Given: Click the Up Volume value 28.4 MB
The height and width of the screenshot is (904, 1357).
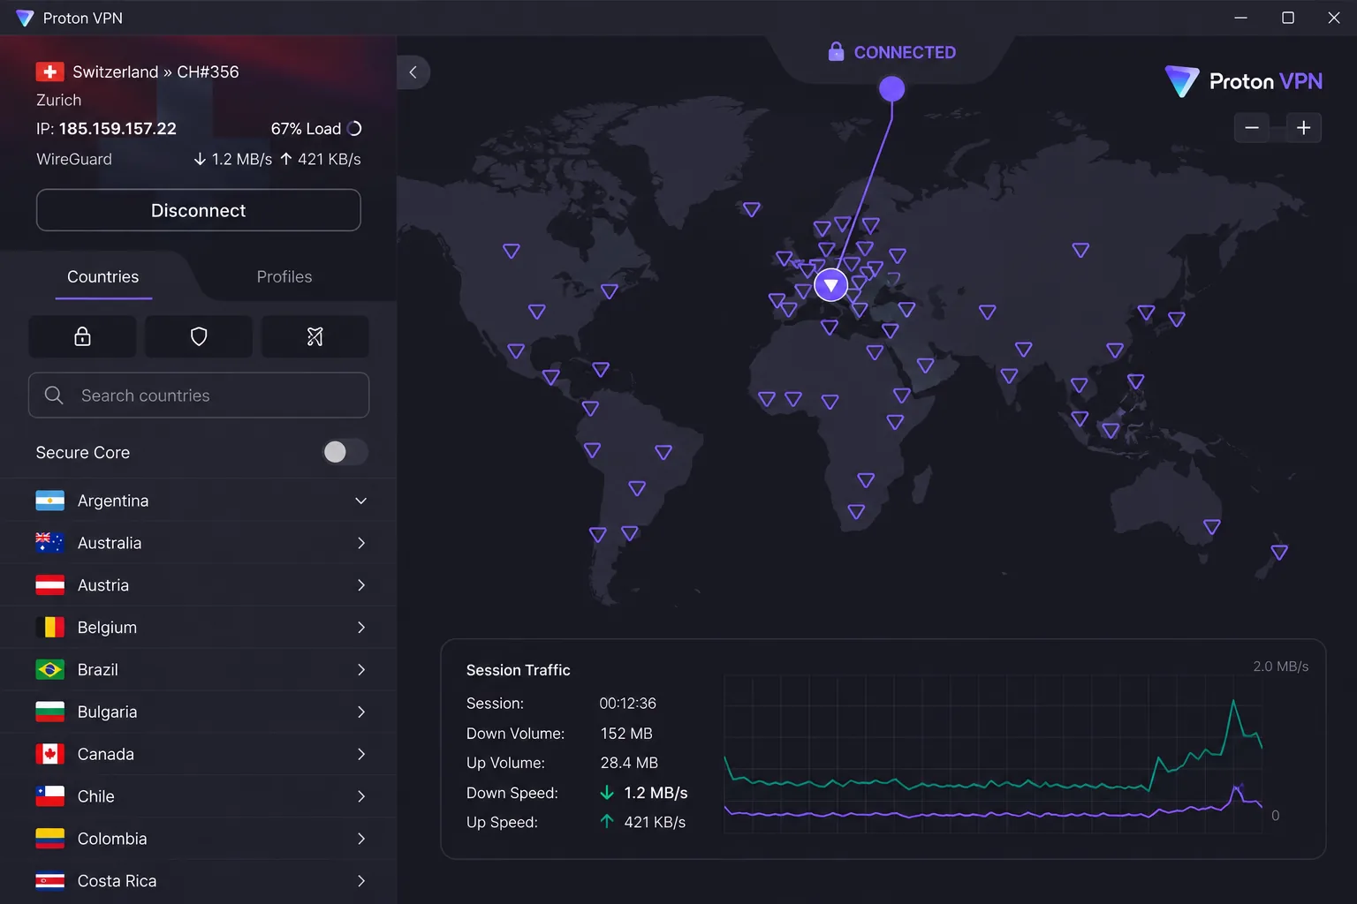Looking at the screenshot, I should (629, 763).
